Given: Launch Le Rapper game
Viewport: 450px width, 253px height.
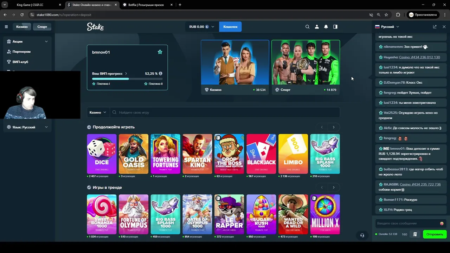Looking at the screenshot, I should [229, 214].
